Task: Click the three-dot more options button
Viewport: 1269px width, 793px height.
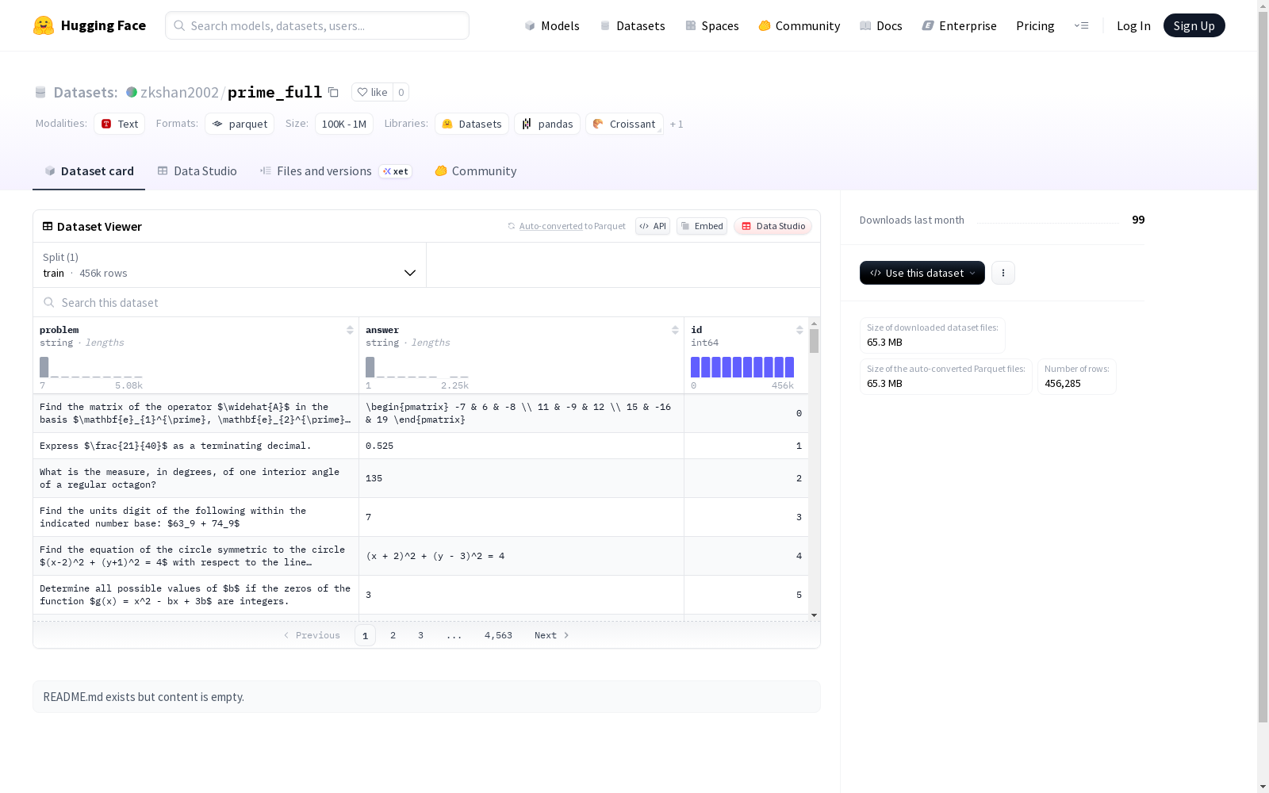Action: coord(1003,273)
